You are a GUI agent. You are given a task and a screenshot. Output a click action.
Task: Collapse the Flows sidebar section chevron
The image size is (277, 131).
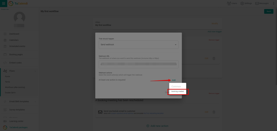[35, 71]
